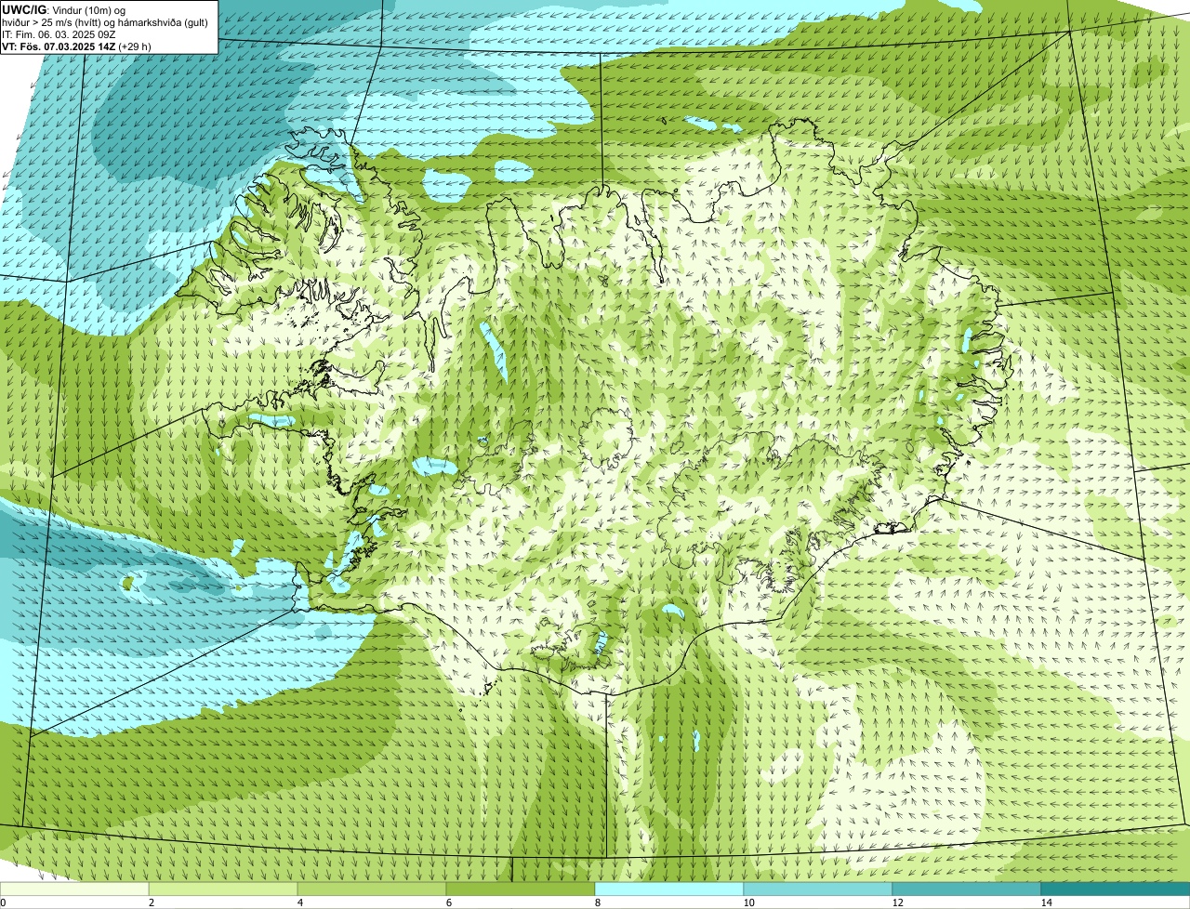
Task: Click the init time "IT: Fim. 06. 03. 2025 09Z"
Action: [x=59, y=33]
